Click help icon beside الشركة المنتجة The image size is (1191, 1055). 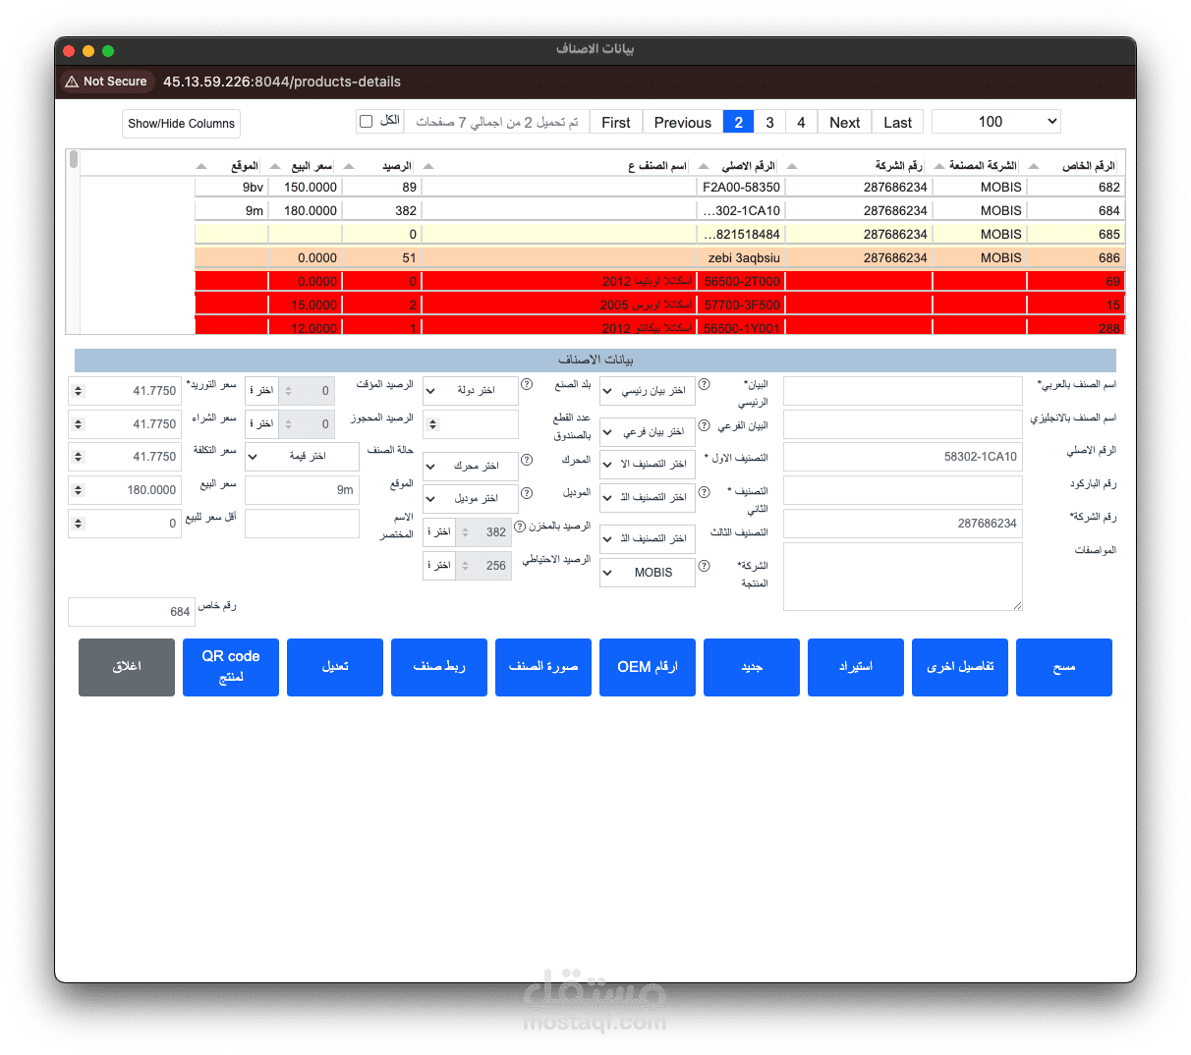point(704,566)
